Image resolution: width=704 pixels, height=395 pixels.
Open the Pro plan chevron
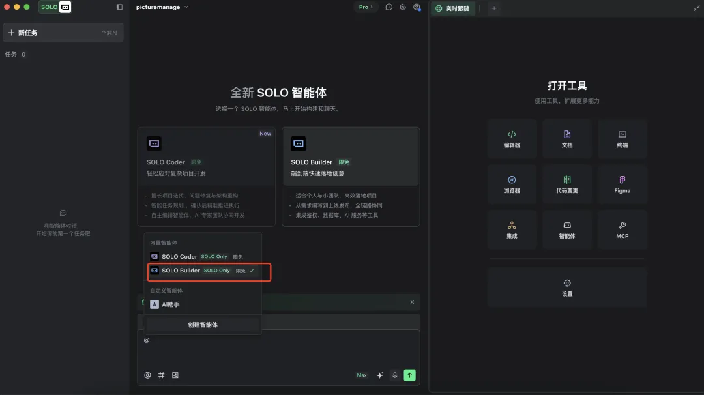click(366, 7)
